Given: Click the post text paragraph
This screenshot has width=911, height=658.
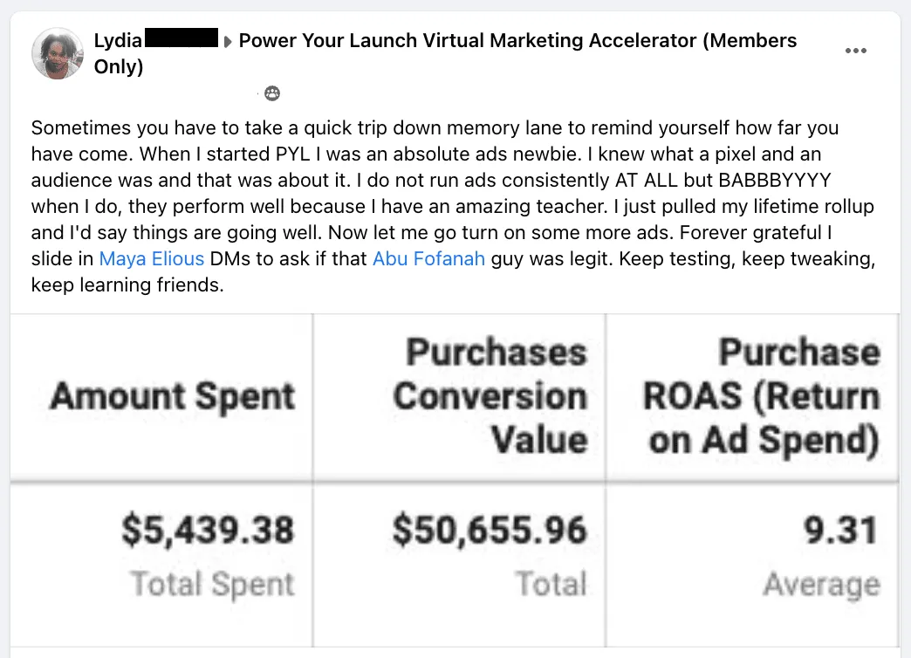Looking at the screenshot, I should tap(453, 206).
